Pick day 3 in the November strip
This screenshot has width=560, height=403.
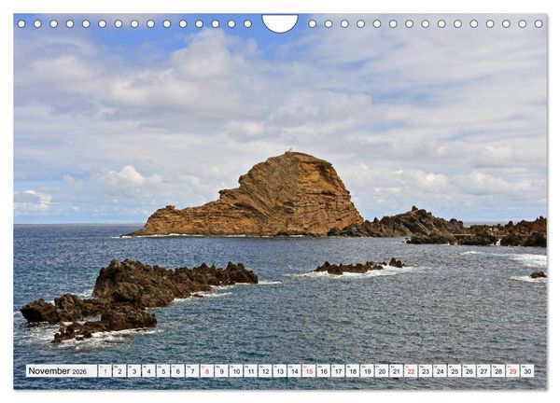(x=134, y=371)
